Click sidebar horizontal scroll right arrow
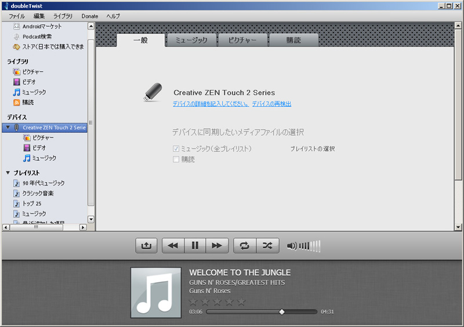The image size is (464, 327). click(x=83, y=227)
